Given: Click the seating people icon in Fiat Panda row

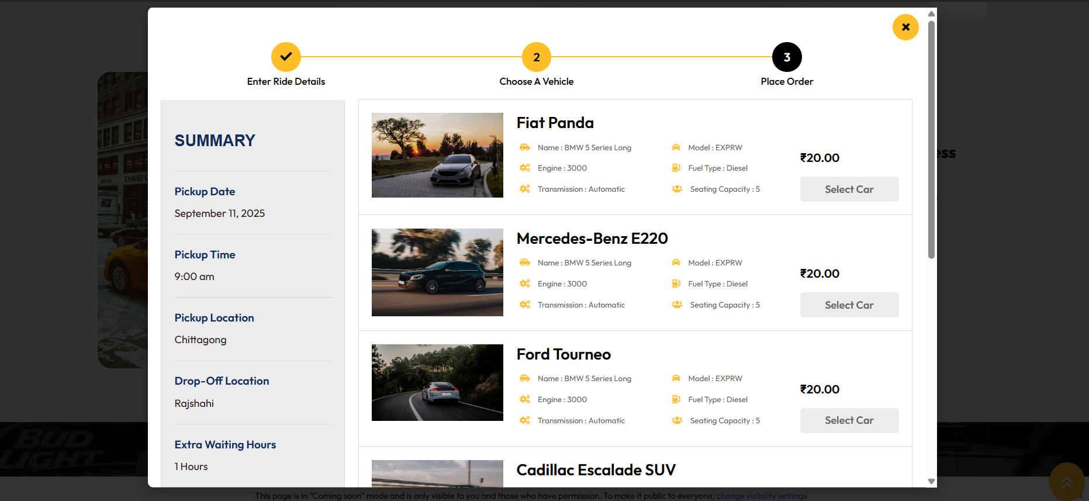Looking at the screenshot, I should point(677,189).
